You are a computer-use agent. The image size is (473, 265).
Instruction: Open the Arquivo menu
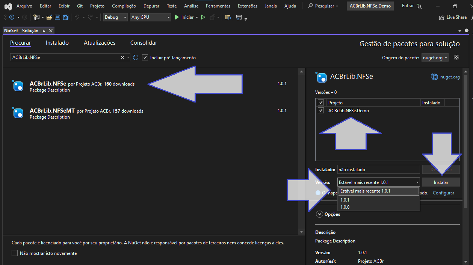tap(24, 6)
